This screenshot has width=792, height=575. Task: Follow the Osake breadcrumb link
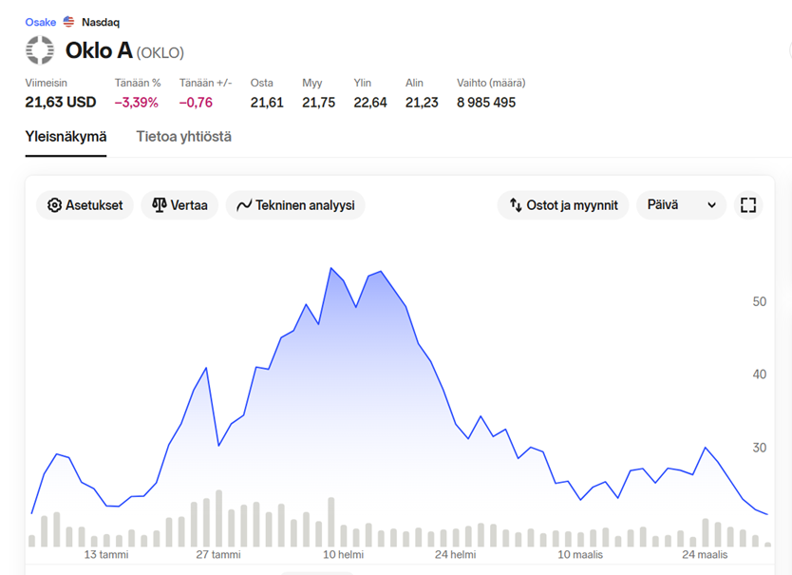coord(41,22)
